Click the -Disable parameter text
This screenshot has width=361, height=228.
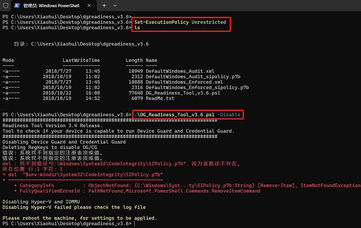click(229, 115)
